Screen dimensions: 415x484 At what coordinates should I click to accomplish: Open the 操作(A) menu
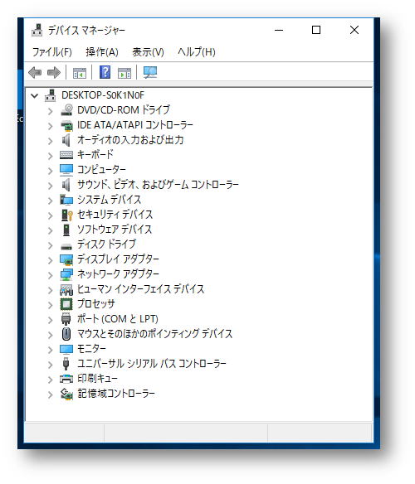102,52
